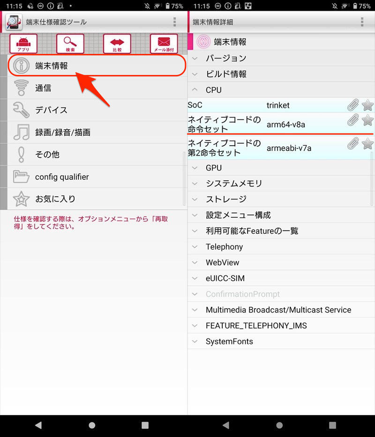
Task: Open the search magnifier tool
Action: (70, 44)
